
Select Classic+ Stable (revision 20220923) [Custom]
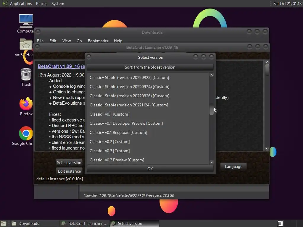[148, 77]
